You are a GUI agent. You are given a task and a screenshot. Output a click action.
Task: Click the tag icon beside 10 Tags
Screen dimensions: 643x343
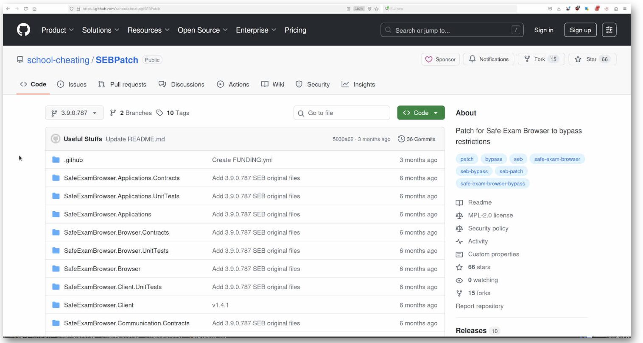point(159,113)
